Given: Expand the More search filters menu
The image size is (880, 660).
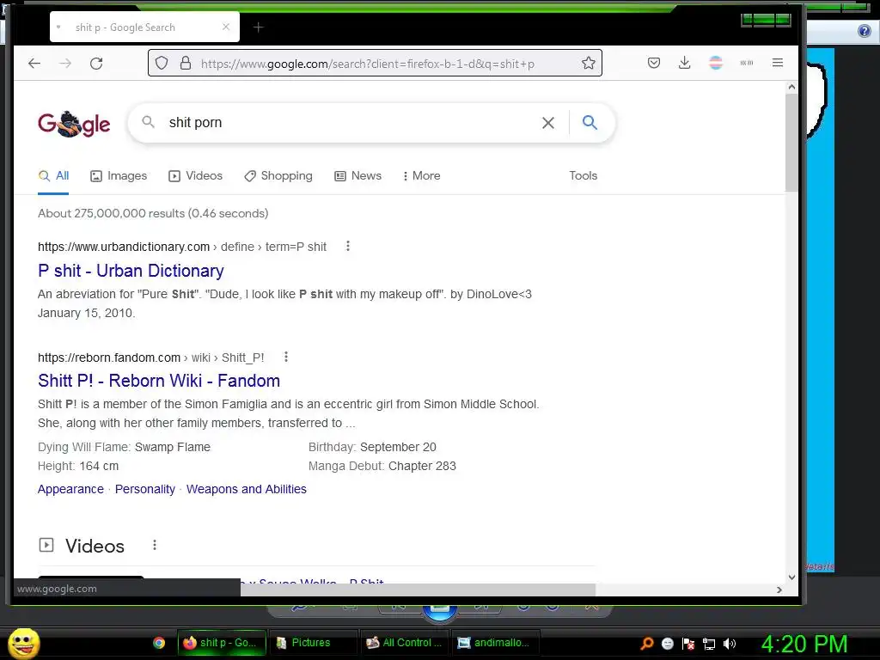Looking at the screenshot, I should point(421,175).
